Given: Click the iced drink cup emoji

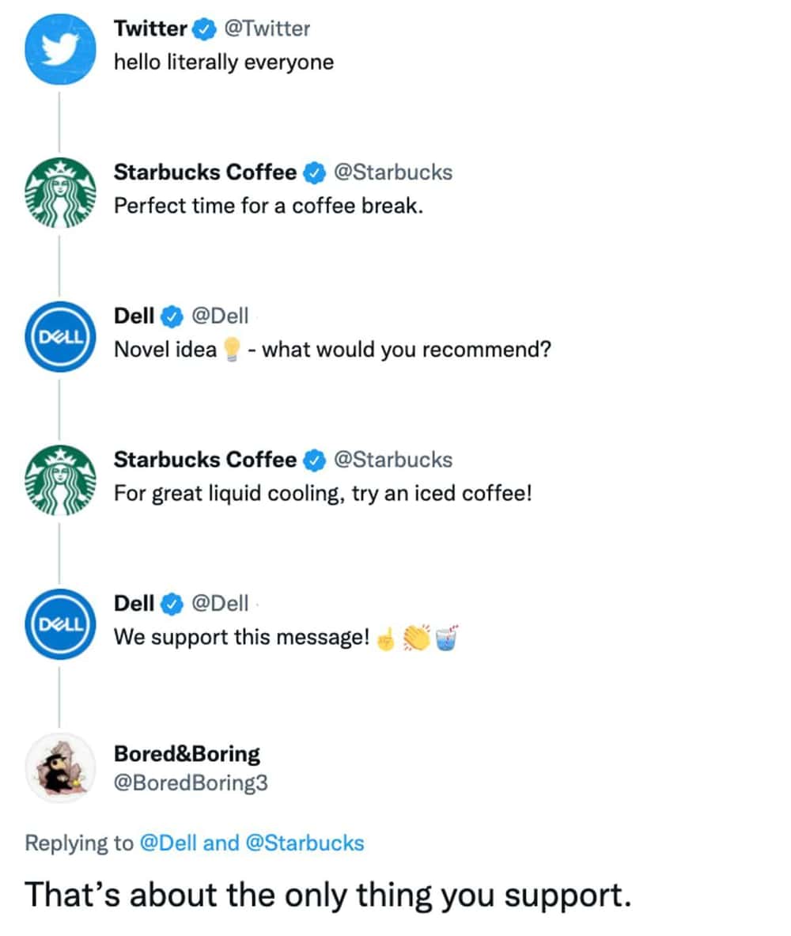Looking at the screenshot, I should tap(447, 637).
